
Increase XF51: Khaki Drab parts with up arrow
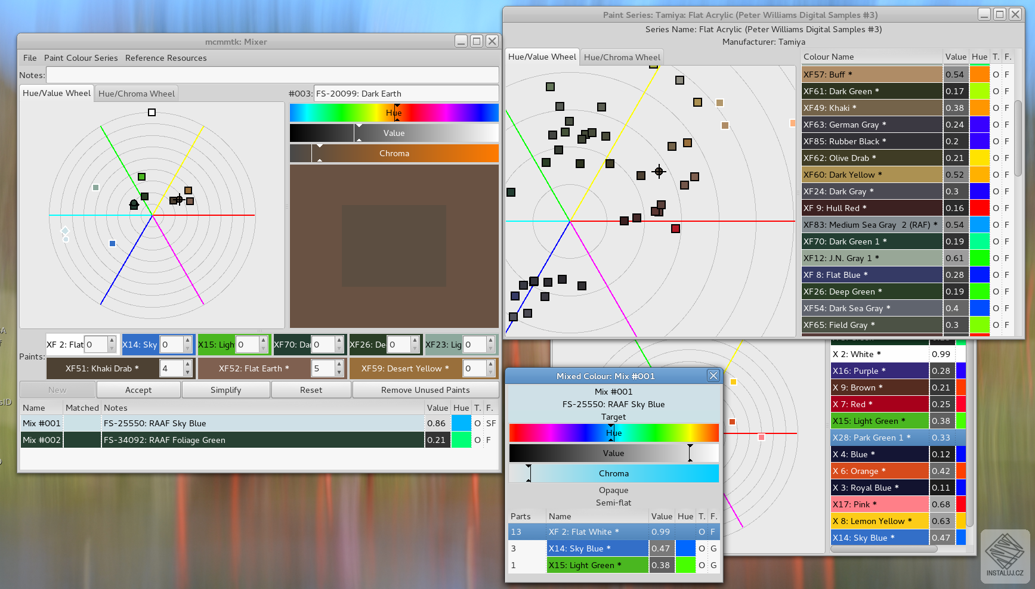click(187, 364)
